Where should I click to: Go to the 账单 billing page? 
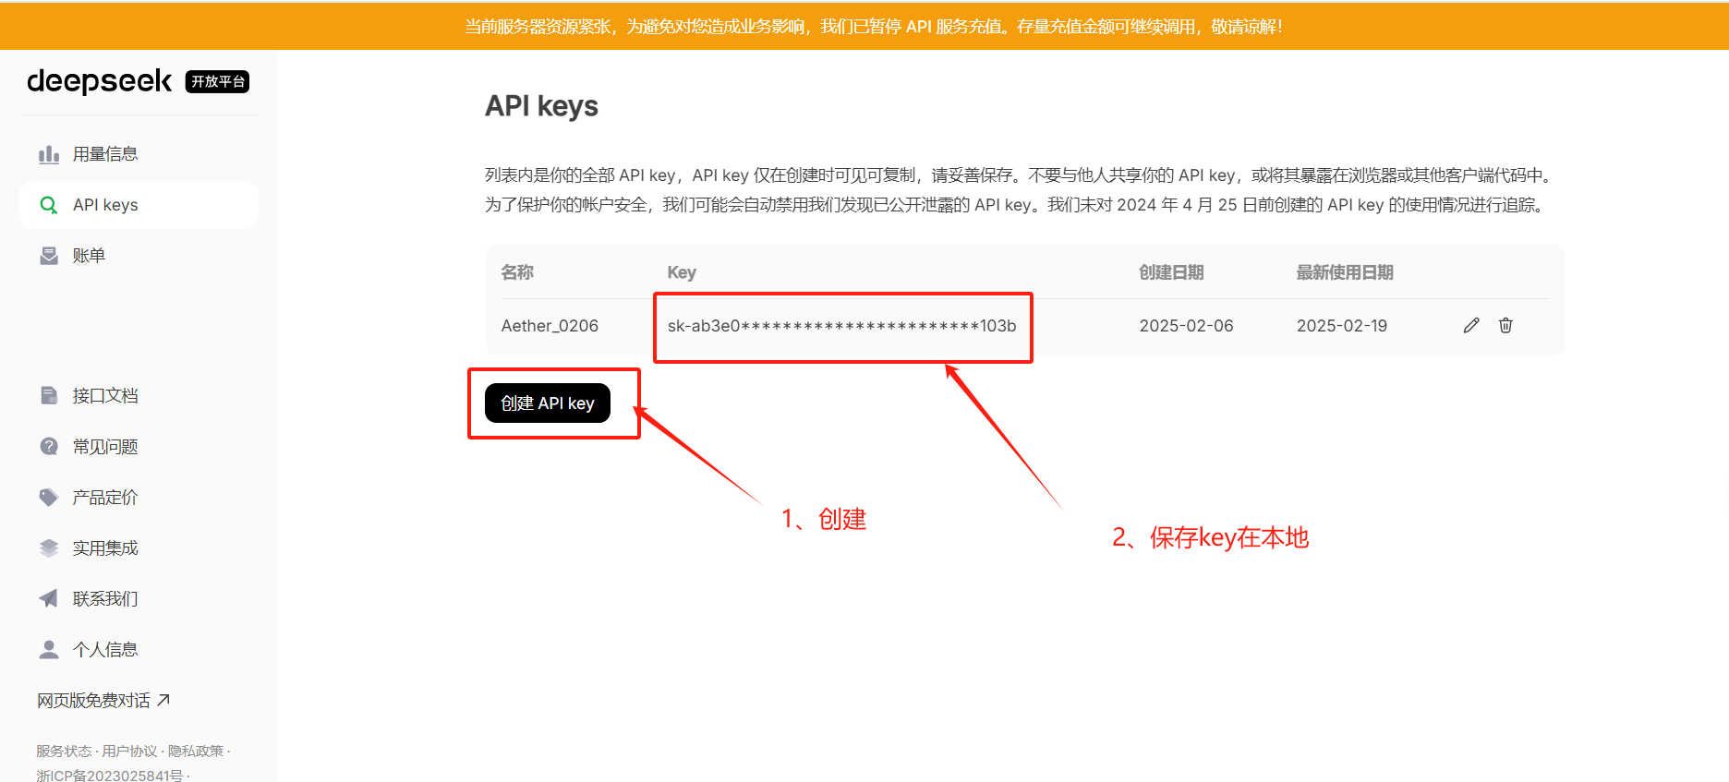[89, 256]
